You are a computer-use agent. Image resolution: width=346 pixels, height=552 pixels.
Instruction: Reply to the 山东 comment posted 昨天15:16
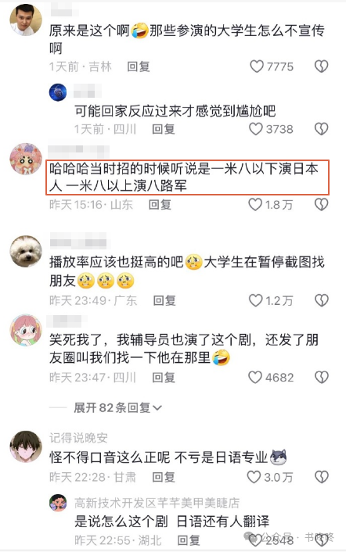pos(160,204)
